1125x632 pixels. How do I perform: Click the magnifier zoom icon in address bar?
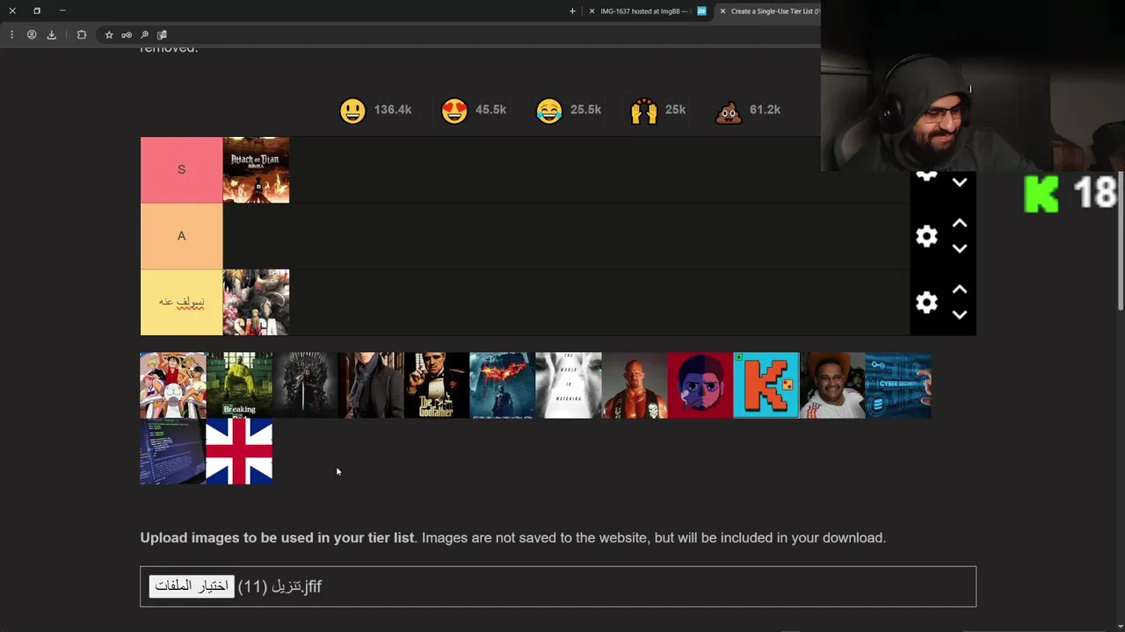[144, 35]
